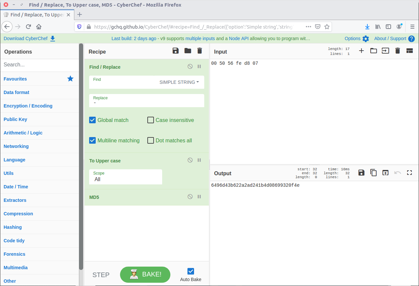The height and width of the screenshot is (286, 419).
Task: Click the green BAKE! button
Action: tap(145, 274)
